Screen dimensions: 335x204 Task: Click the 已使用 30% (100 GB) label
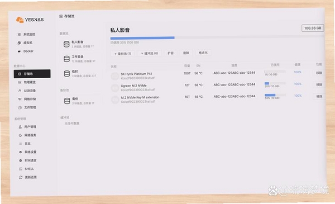(125, 42)
